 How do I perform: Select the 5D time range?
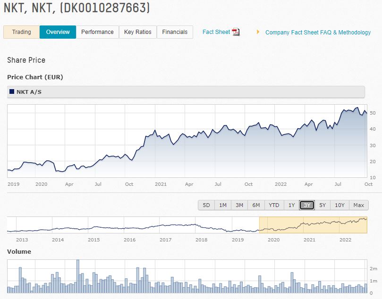(206, 205)
